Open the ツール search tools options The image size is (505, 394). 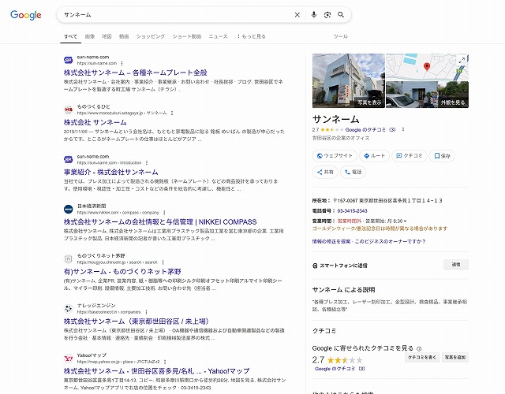(x=340, y=36)
